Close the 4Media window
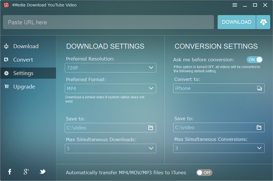Screen dimensions: 273x181 265,5
